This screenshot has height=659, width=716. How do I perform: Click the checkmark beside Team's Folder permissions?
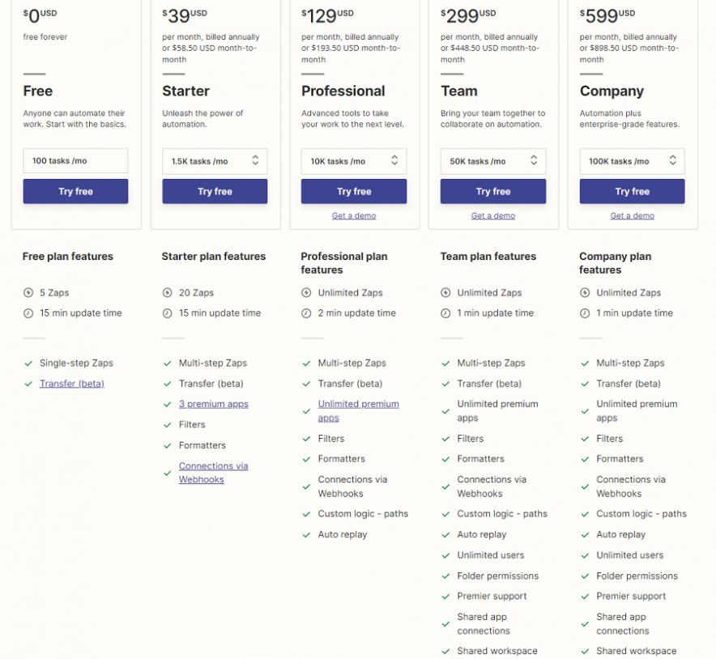click(x=445, y=576)
